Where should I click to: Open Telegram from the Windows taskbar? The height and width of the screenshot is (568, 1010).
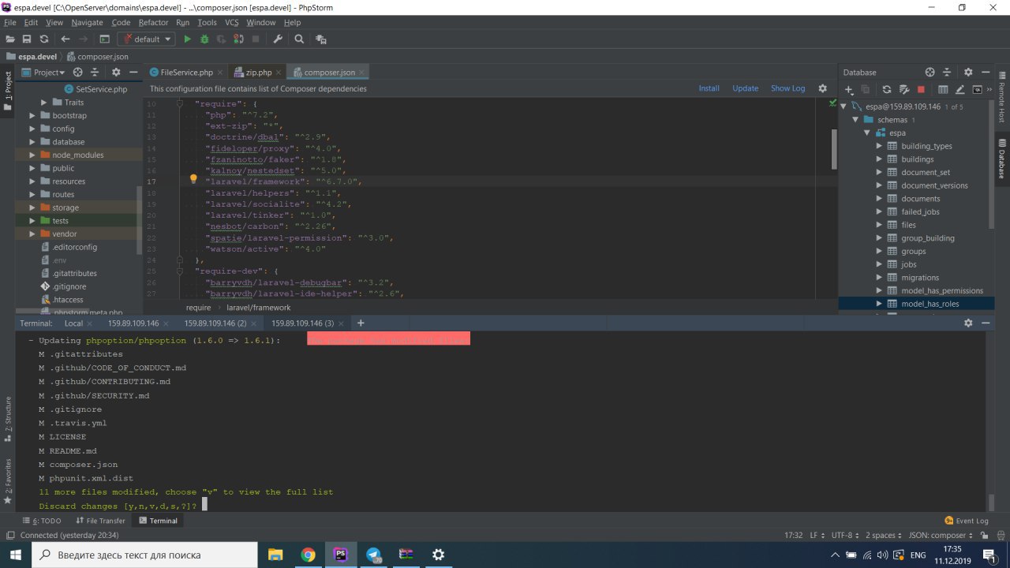pyautogui.click(x=373, y=555)
